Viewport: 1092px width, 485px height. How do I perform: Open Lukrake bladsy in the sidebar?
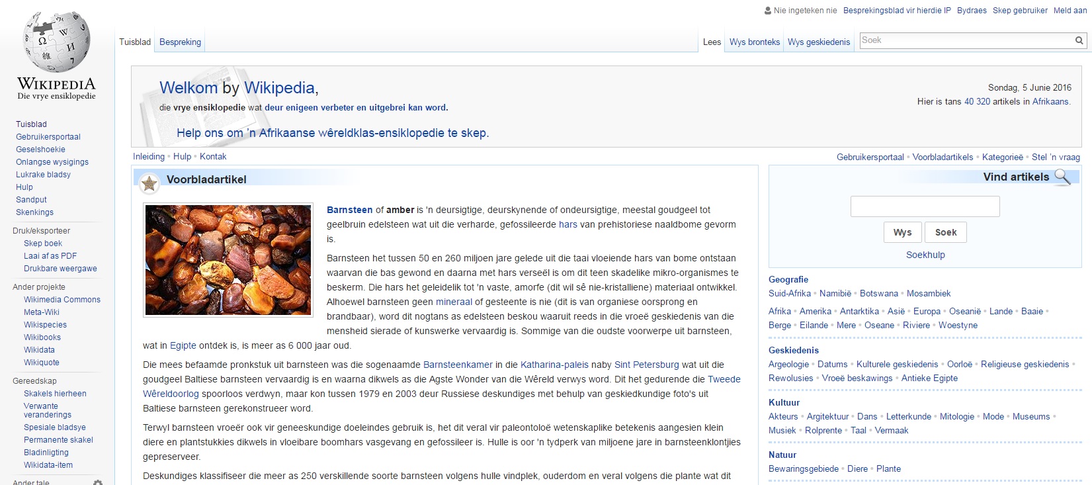pos(43,175)
